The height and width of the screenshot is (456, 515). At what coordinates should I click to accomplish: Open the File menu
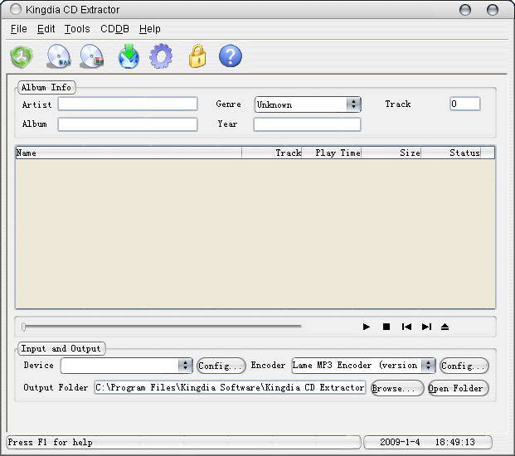coord(19,29)
